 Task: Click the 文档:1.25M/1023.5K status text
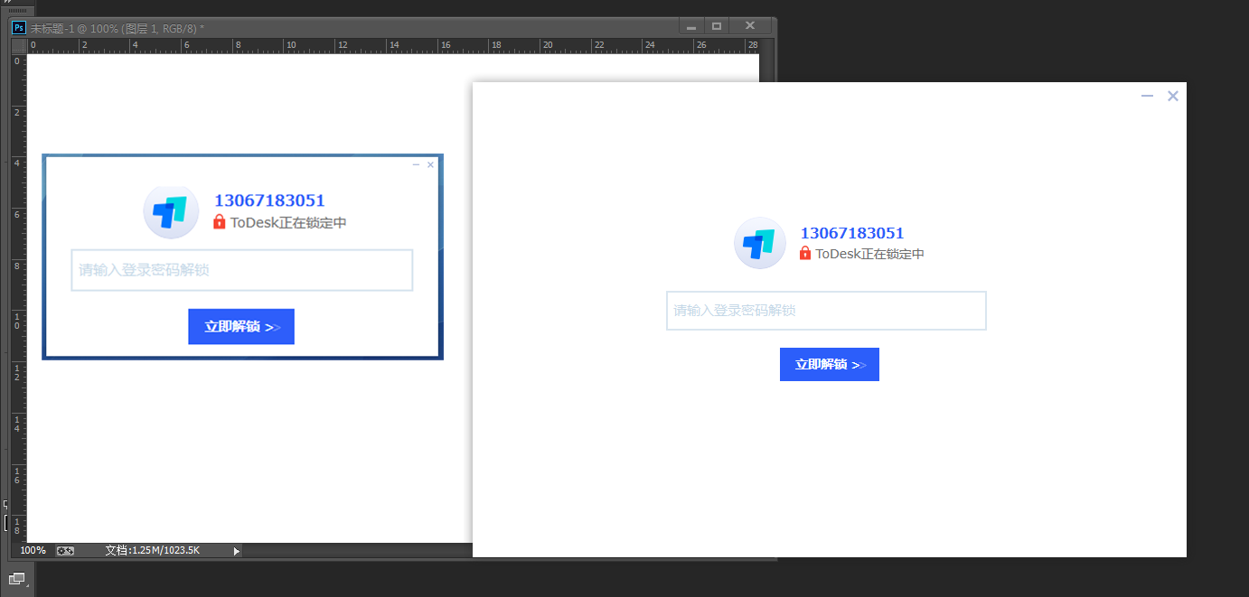pos(152,550)
